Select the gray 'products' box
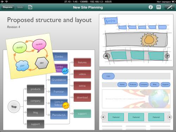This screenshot has height=132, width=176. pyautogui.click(x=36, y=89)
